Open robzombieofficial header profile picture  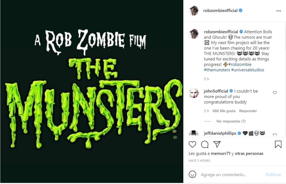click(194, 11)
